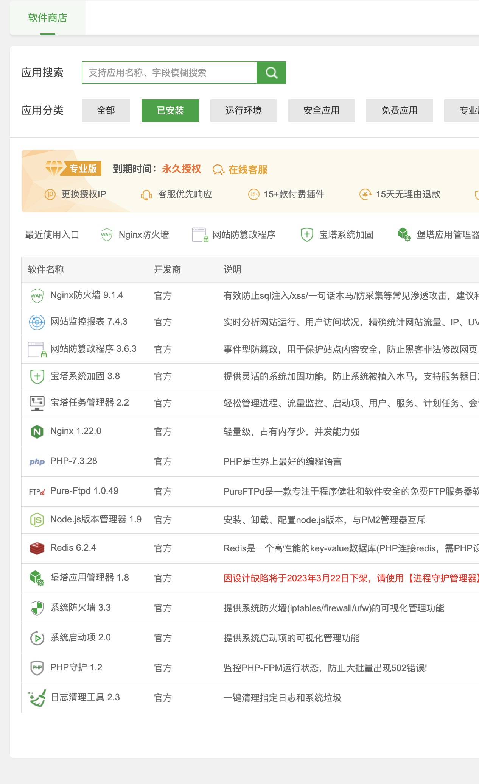479x784 pixels.
Task: Click the 说明 column header
Action: pyautogui.click(x=232, y=270)
